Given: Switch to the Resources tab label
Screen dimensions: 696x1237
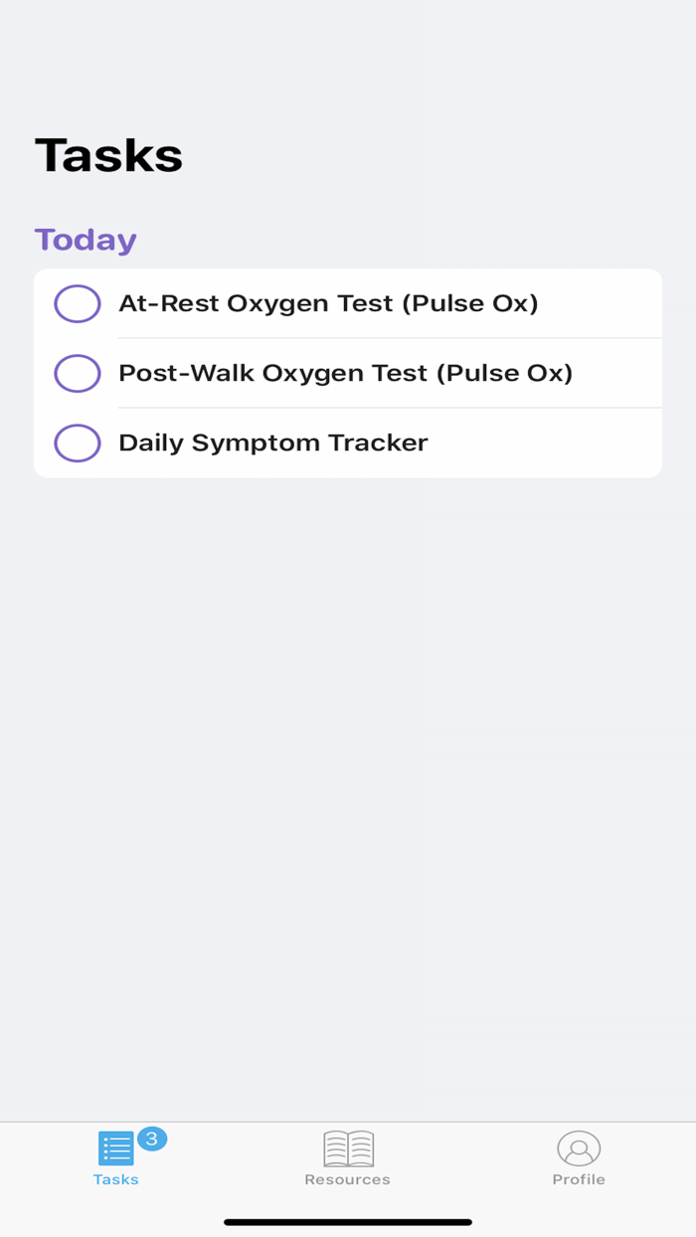Looking at the screenshot, I should 347,1180.
